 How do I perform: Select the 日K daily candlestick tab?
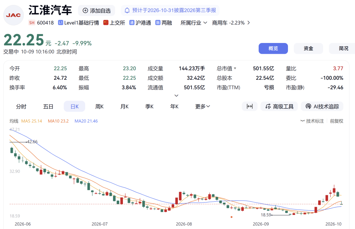coord(75,106)
